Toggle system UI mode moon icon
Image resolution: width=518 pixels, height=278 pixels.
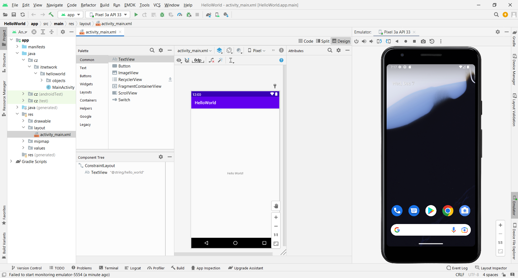point(239,50)
